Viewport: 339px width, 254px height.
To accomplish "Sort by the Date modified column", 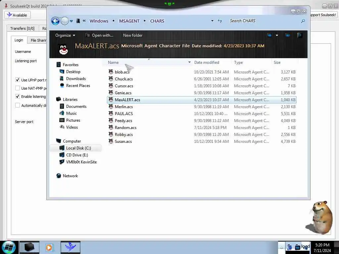I will click(207, 63).
